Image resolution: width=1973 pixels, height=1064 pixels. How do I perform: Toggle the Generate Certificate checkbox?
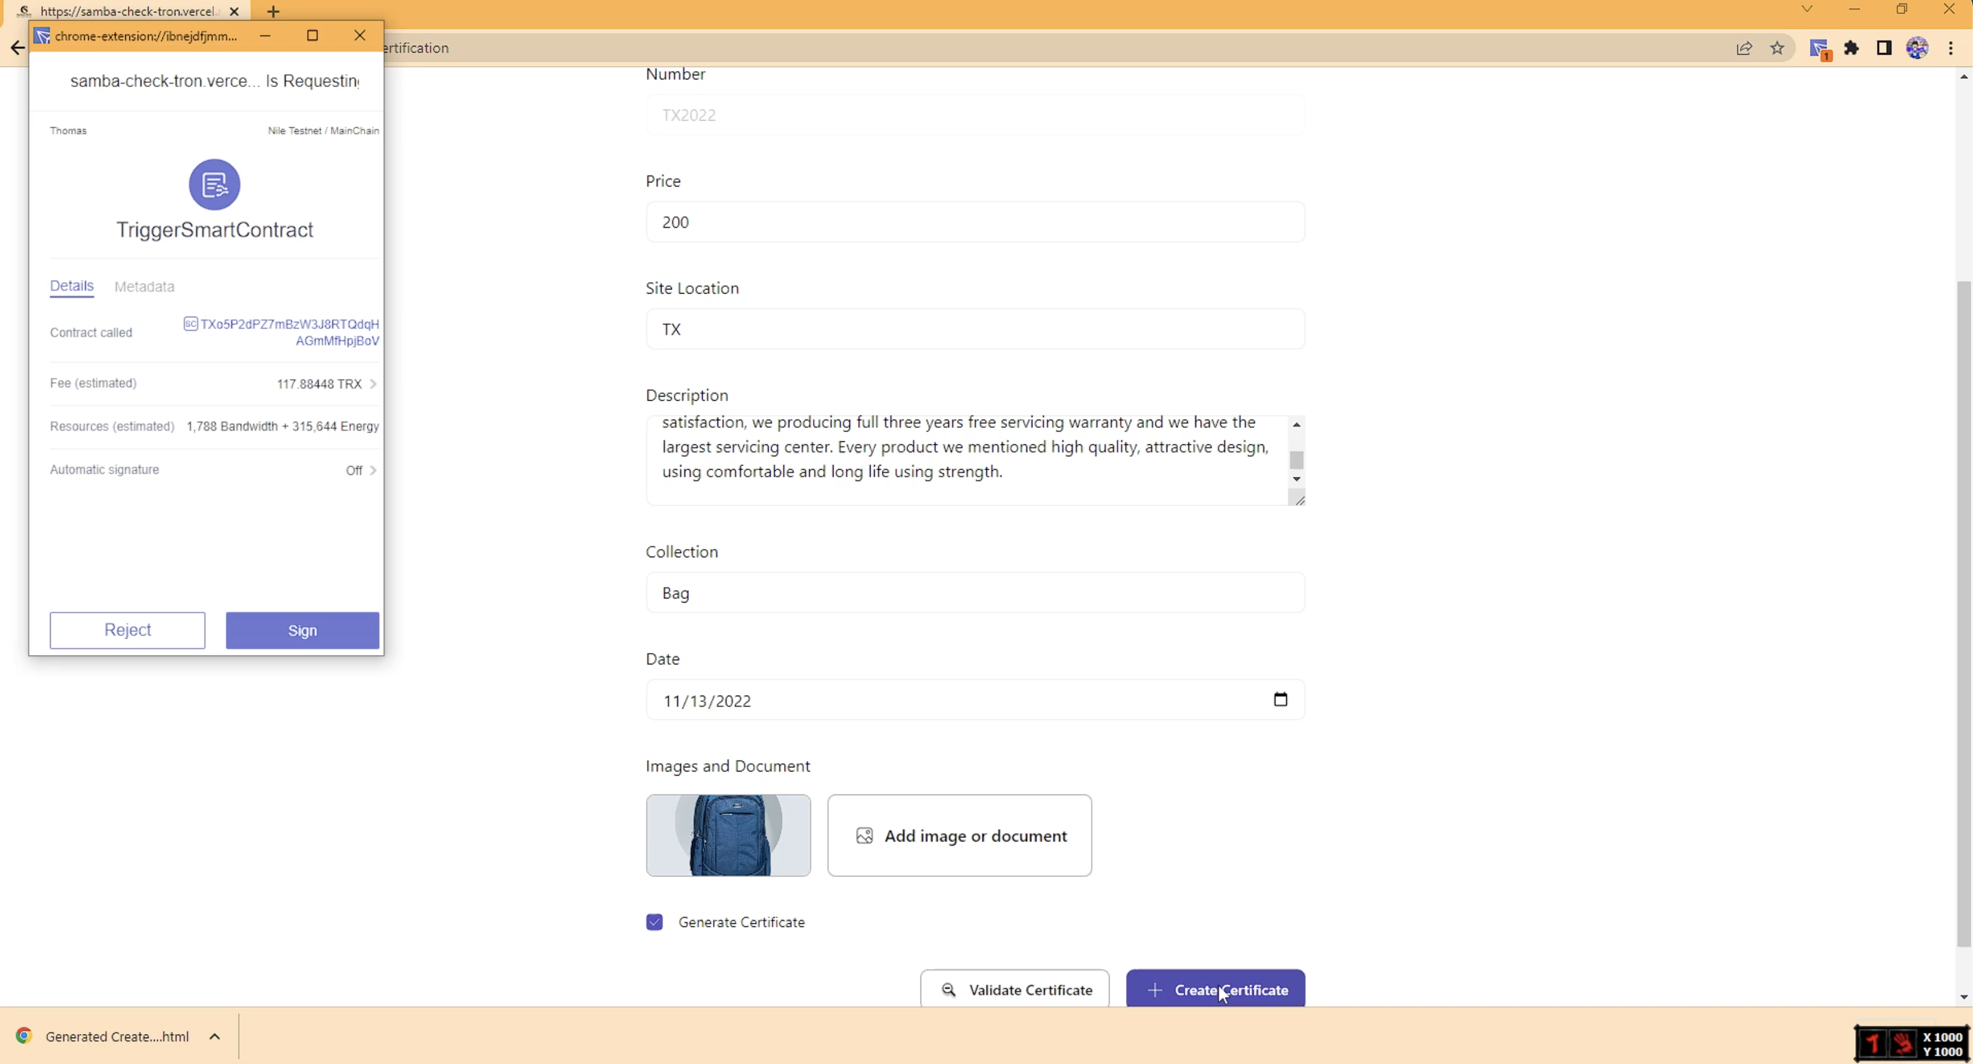[x=654, y=922]
